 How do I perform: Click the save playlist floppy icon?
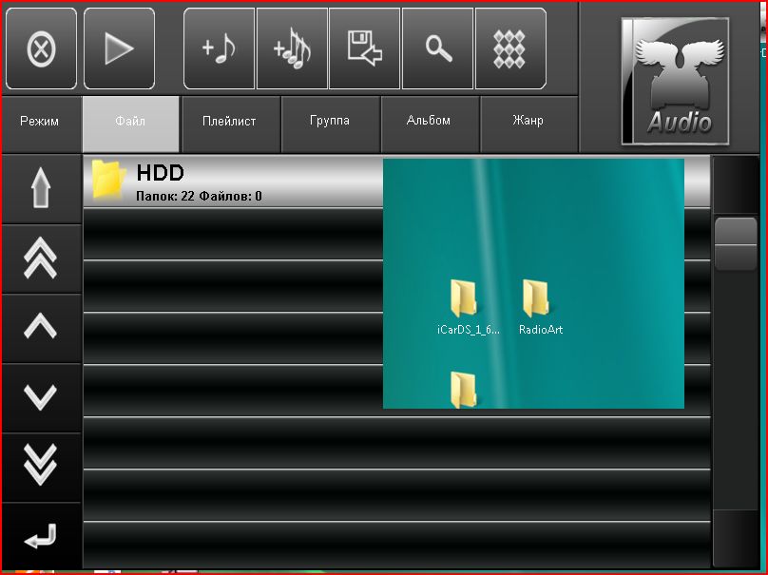point(365,48)
